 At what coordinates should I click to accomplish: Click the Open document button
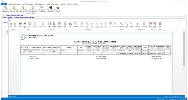(x=11, y=24)
